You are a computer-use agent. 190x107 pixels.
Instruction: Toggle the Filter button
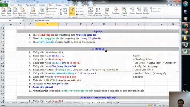click(72, 12)
